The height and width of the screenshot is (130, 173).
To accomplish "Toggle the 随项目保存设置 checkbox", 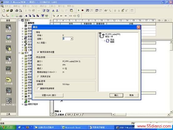I will click(38, 52).
